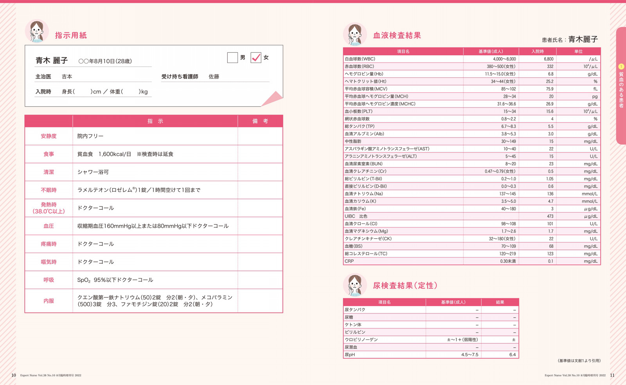This screenshot has height=385, width=626.
Task: Click the SpO₂ 95%以下ドクターコール instruction
Action: click(x=115, y=280)
